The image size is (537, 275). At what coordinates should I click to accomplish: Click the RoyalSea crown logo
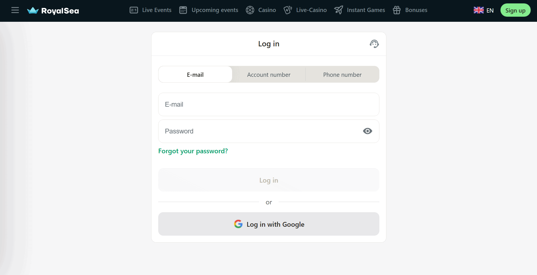tap(33, 11)
